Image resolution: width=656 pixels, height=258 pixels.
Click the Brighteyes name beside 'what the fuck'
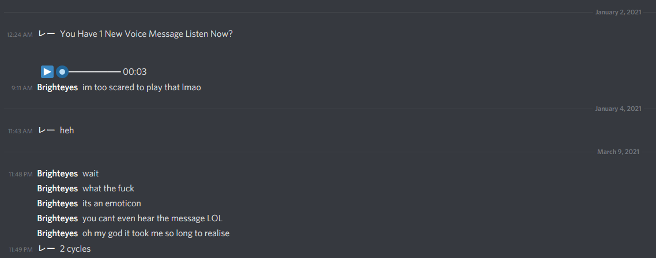pyautogui.click(x=57, y=188)
